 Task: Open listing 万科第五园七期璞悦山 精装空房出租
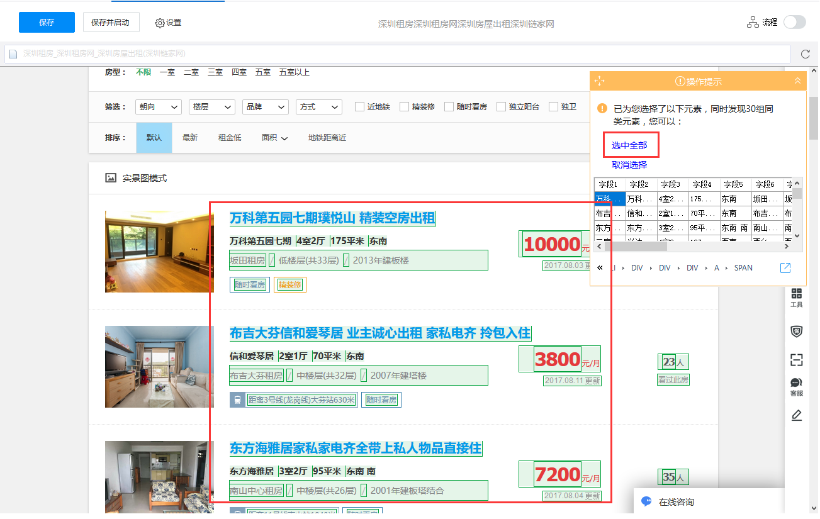click(332, 218)
